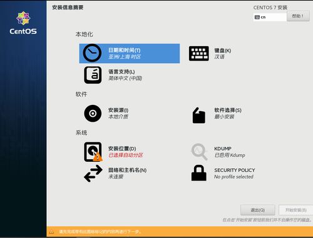
Task: Open the clock icon for date and time
Action: pyautogui.click(x=92, y=53)
